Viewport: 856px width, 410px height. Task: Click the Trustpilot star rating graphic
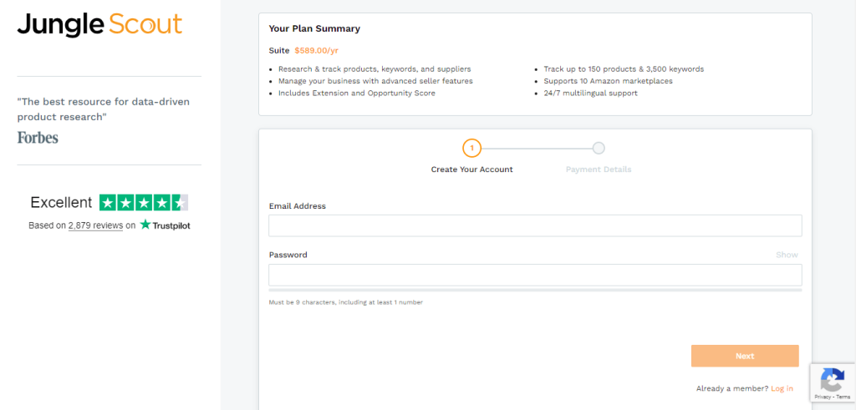[x=144, y=203]
